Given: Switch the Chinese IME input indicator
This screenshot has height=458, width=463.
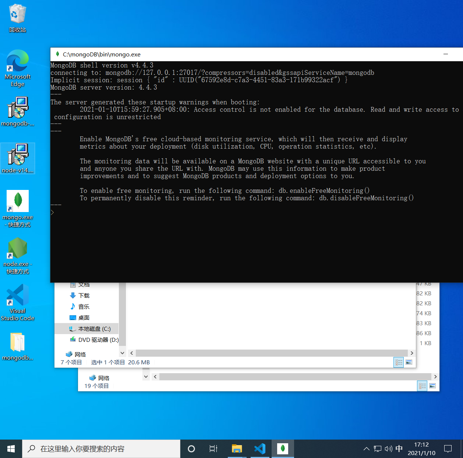Looking at the screenshot, I should coord(399,449).
